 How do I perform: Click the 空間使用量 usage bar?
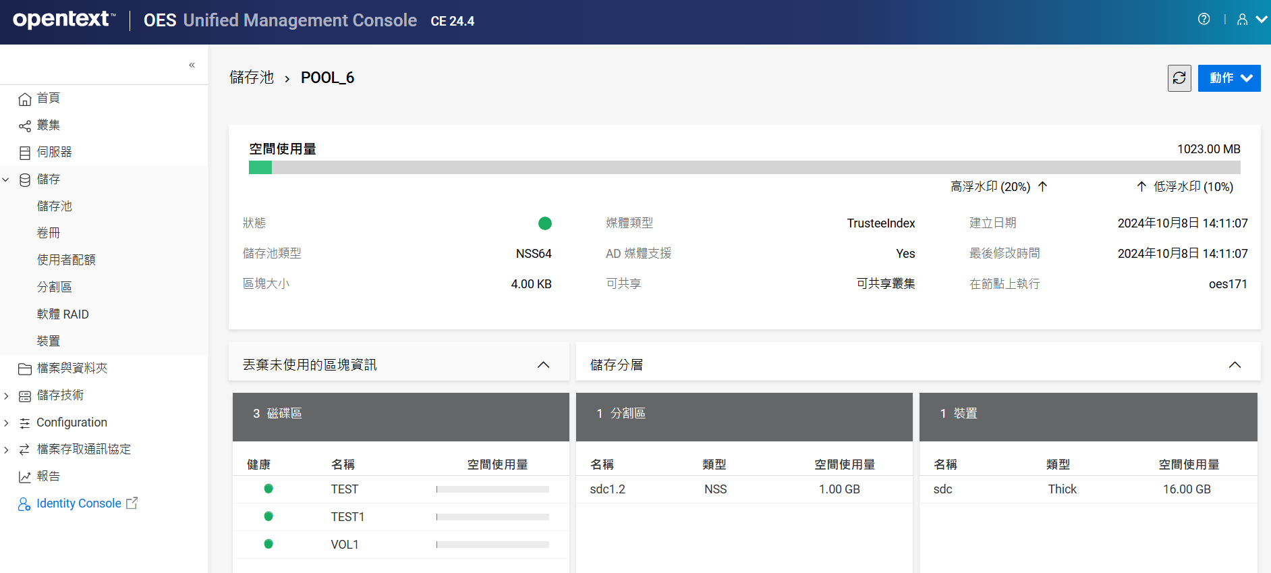click(x=744, y=167)
